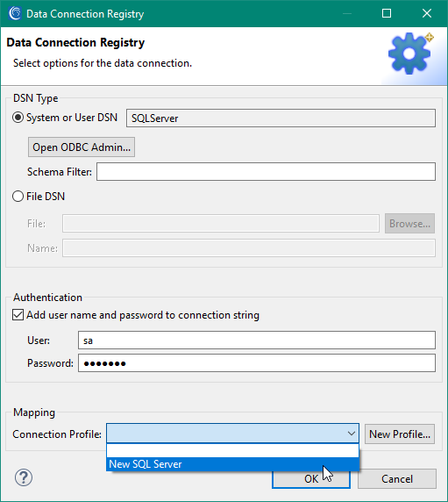This screenshot has height=502, width=448.
Task: Click the blue gear wizard icon
Action: point(410,54)
